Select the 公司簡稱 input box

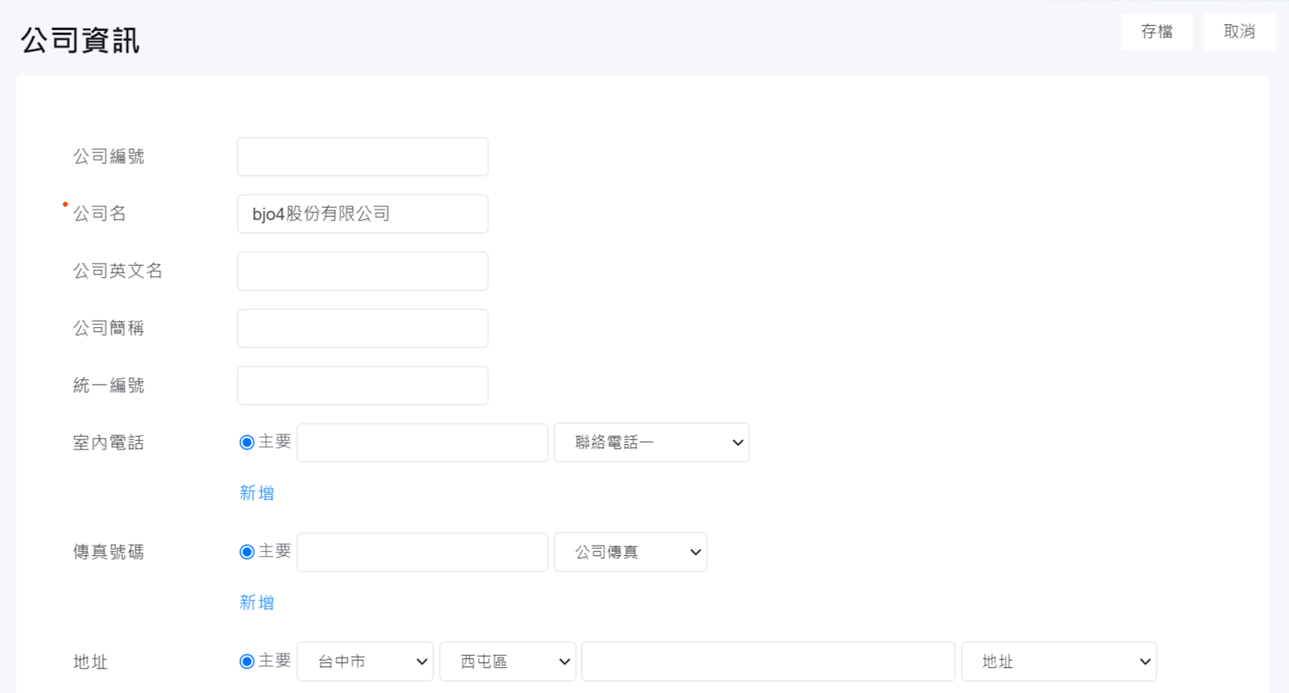click(363, 328)
